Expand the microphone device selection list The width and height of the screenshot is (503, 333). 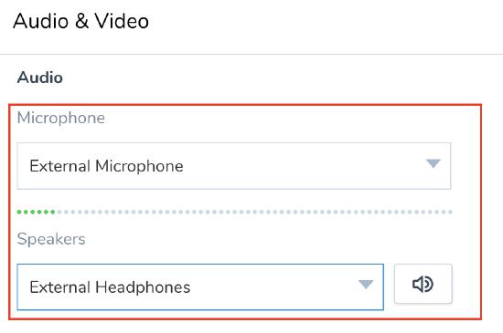click(x=234, y=166)
